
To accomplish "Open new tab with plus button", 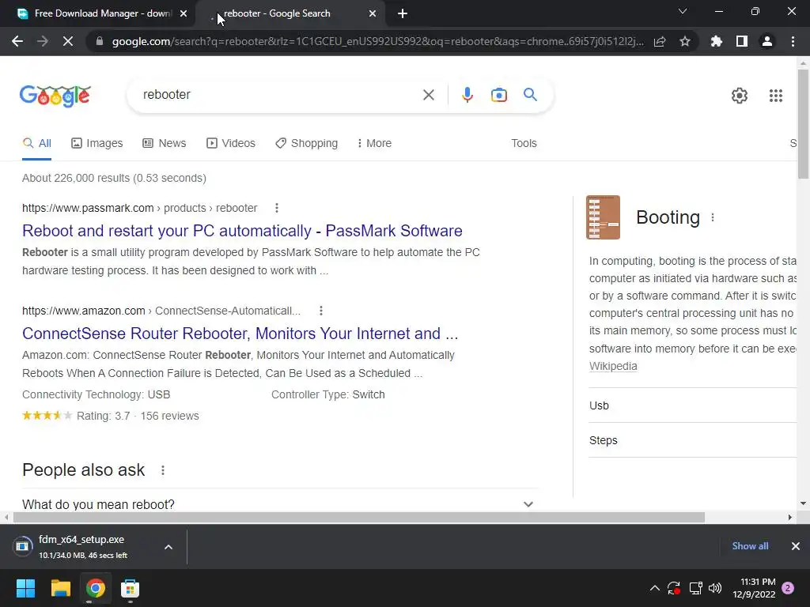I will (403, 14).
